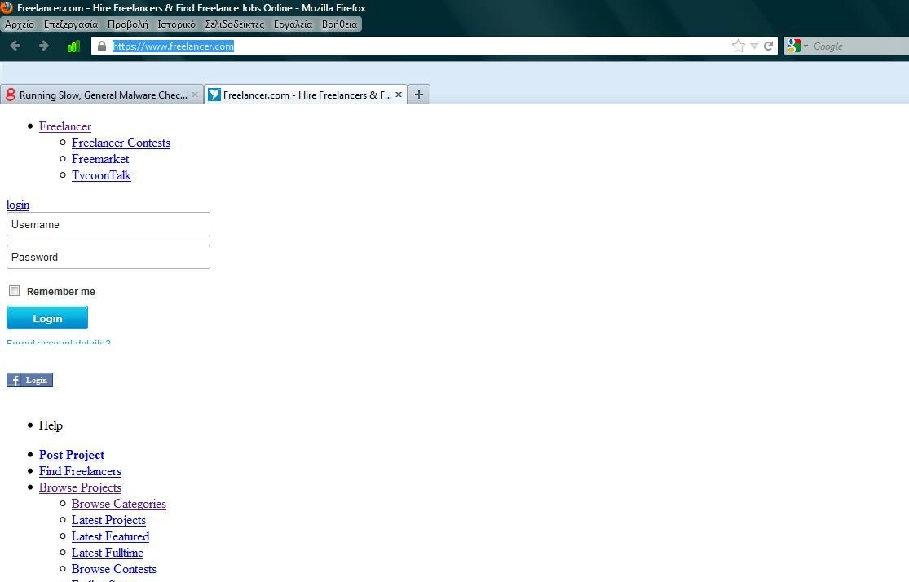The width and height of the screenshot is (909, 582).
Task: Focus the Password input field
Action: point(108,257)
